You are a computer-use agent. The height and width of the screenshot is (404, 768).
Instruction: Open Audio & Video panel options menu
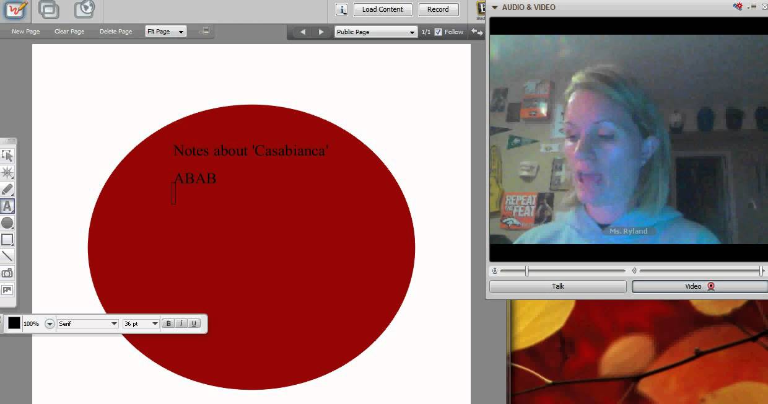click(753, 7)
